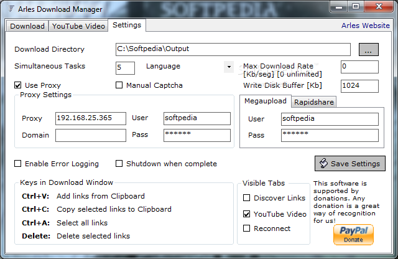Browse for download directory with the ... button

(369, 49)
